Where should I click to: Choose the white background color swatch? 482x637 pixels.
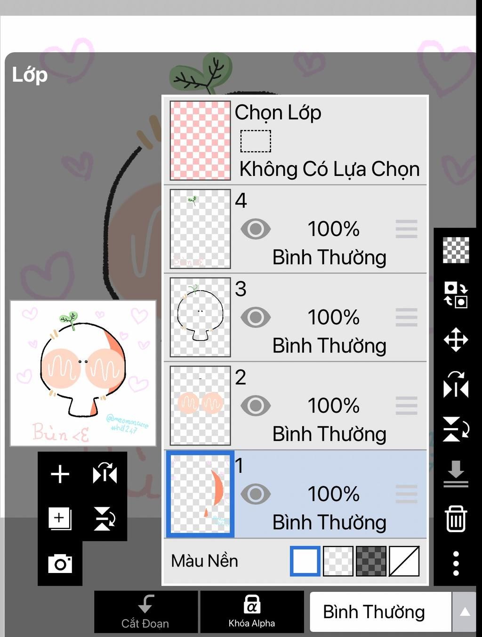tap(305, 561)
